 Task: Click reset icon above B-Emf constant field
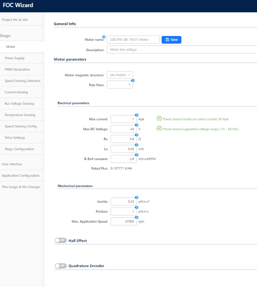137,155
